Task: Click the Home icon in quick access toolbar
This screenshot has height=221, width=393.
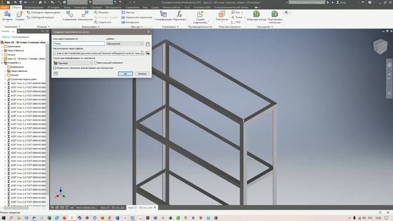Action: (x=41, y=2)
